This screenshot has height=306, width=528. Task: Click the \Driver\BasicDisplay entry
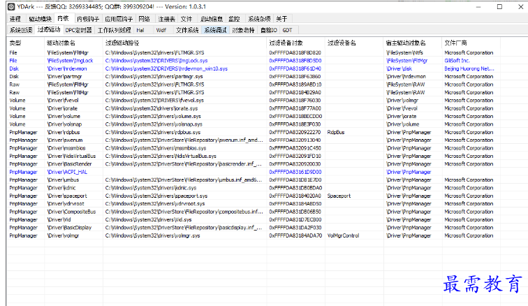[x=69, y=228]
